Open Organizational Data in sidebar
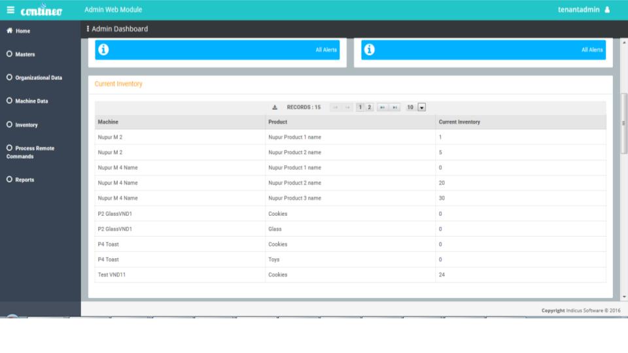The height and width of the screenshot is (353, 628). click(35, 78)
